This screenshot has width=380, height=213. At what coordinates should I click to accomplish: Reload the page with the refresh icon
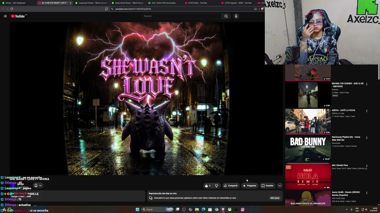12,9
